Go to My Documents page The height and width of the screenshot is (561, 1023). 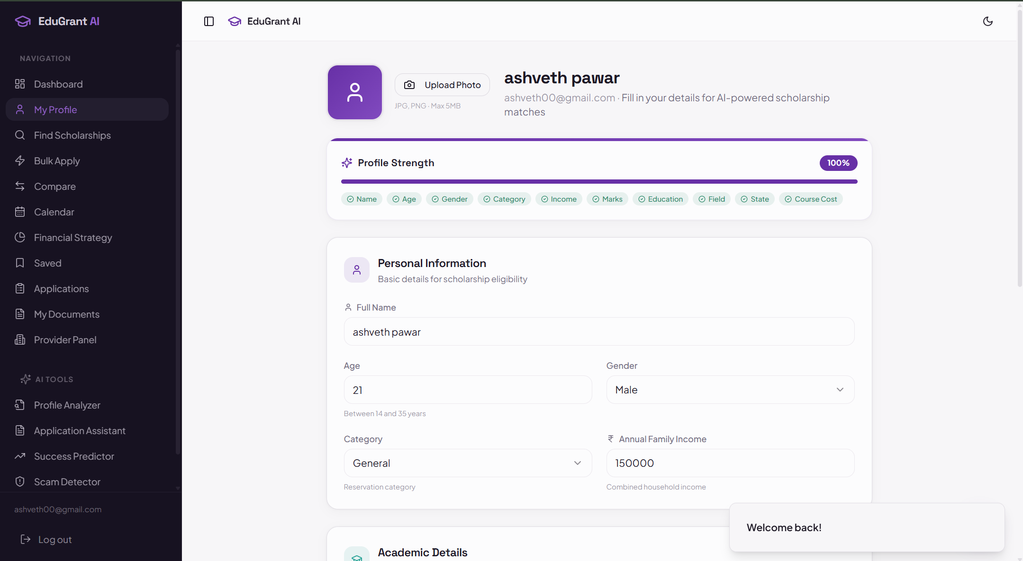point(66,314)
